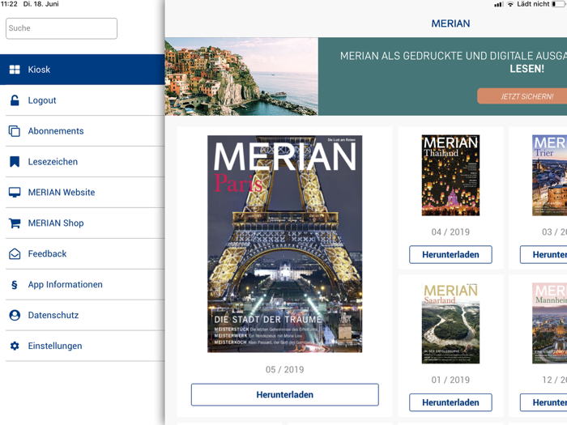Open Abonnements menu item
The image size is (567, 425).
coord(83,131)
